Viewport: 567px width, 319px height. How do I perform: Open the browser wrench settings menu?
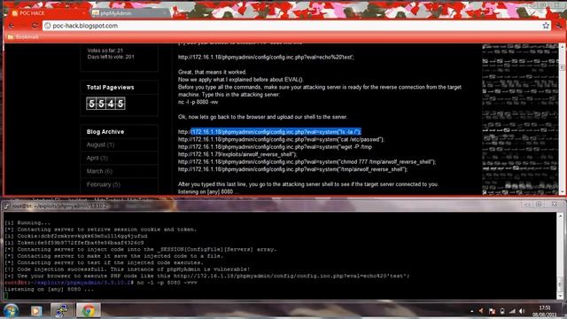(559, 26)
